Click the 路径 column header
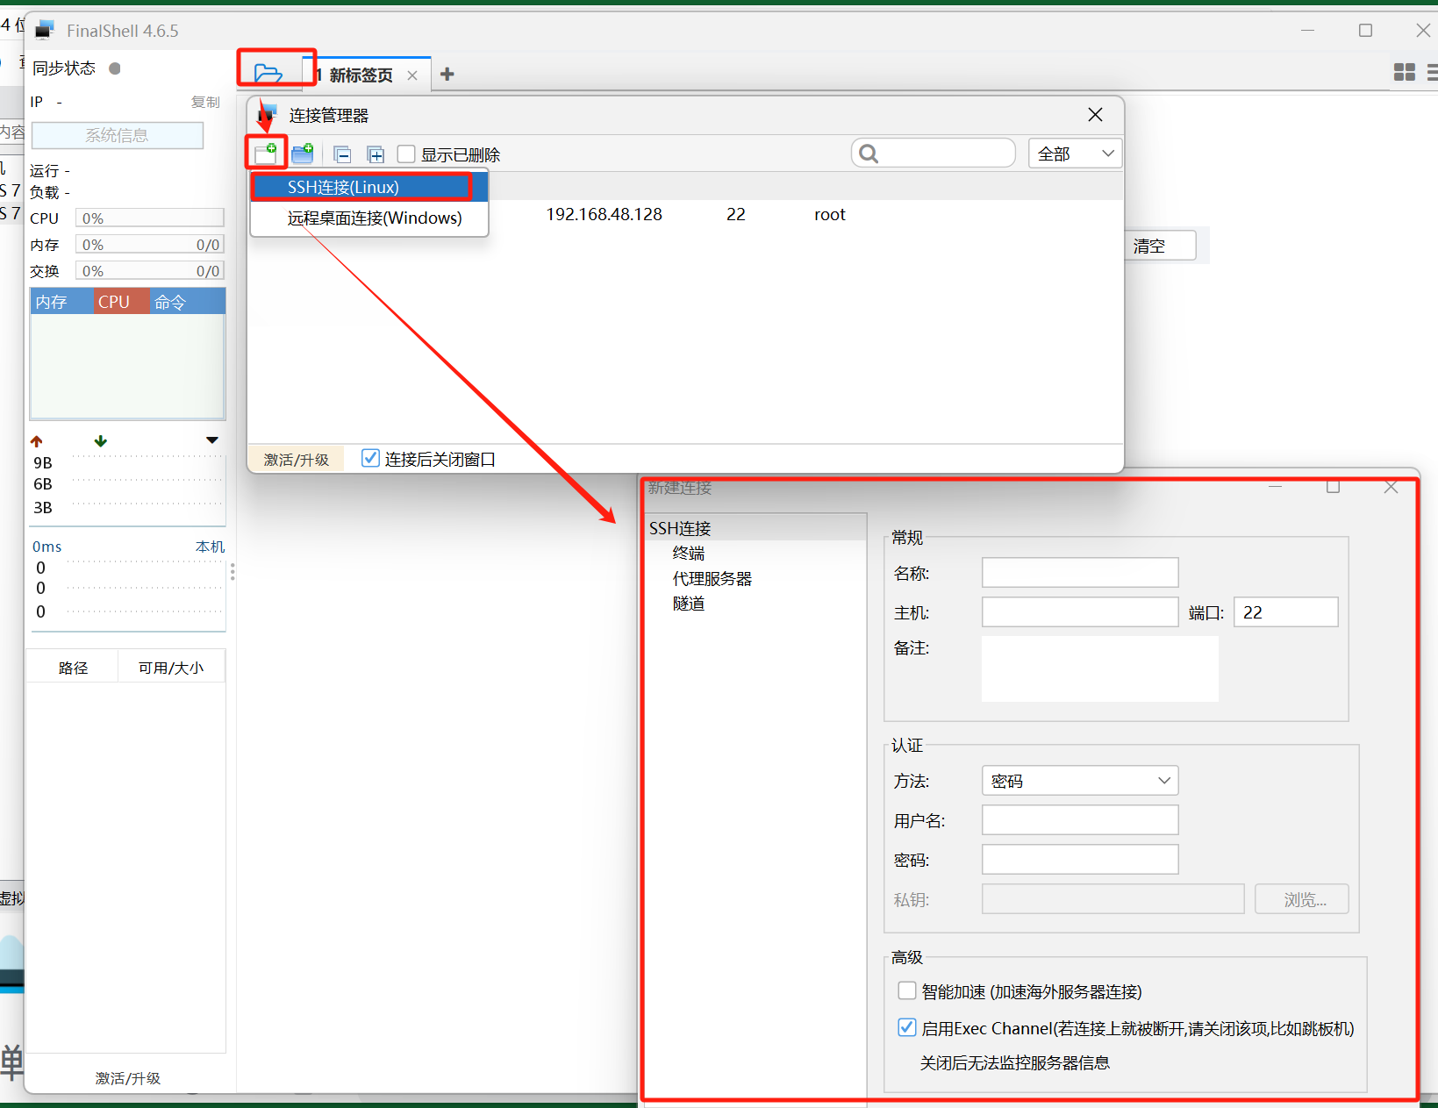 point(73,668)
